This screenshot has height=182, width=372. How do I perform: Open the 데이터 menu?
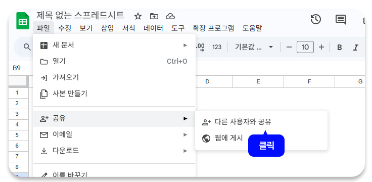coord(153,28)
